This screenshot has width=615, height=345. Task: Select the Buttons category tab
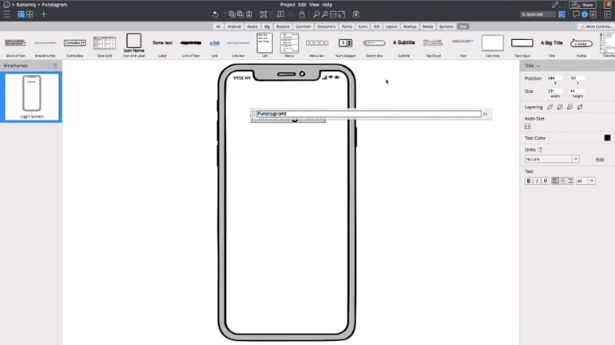pos(283,26)
